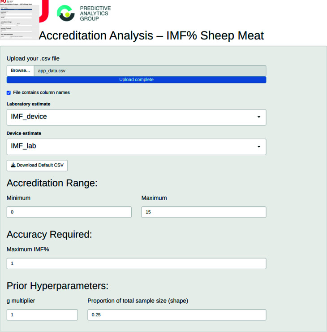Viewport: 327px width, 332px height.
Task: Open the IMF_device selection box
Action: click(136, 117)
